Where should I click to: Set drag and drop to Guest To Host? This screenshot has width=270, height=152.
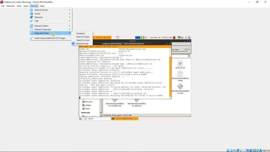click(82, 40)
